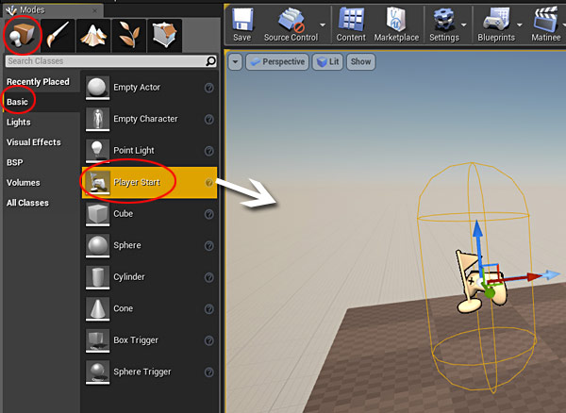Click the Player Start help icon

coord(208,182)
